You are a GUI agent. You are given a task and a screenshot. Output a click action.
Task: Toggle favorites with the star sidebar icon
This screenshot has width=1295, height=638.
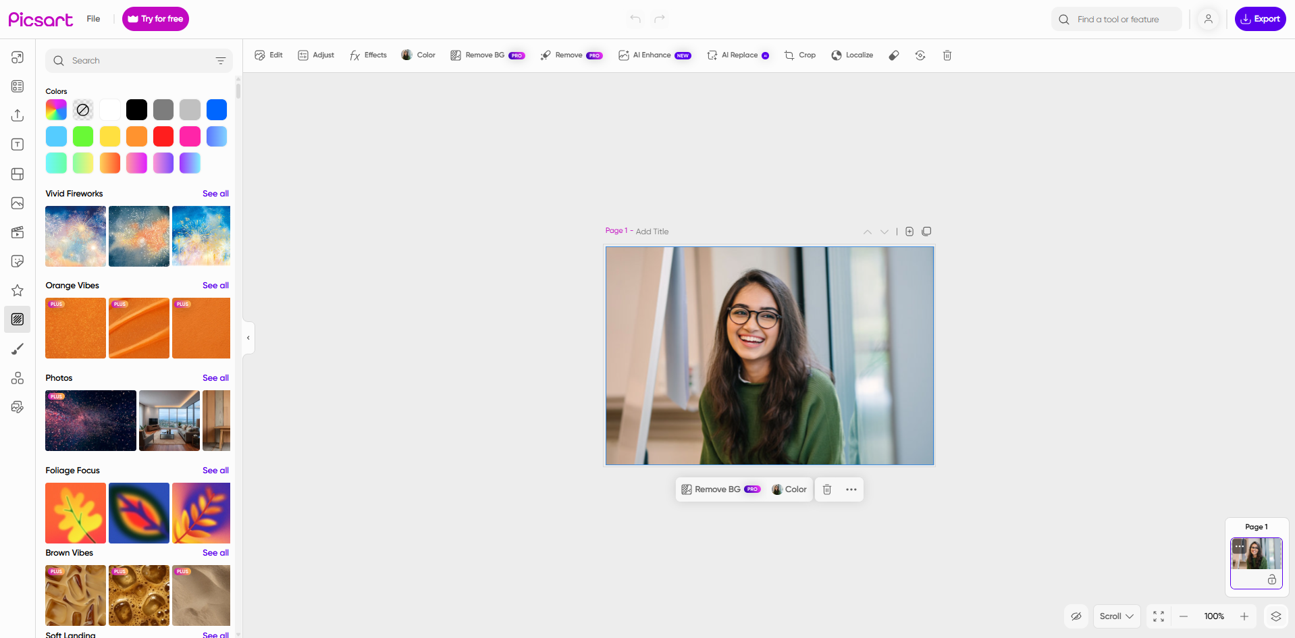point(17,290)
